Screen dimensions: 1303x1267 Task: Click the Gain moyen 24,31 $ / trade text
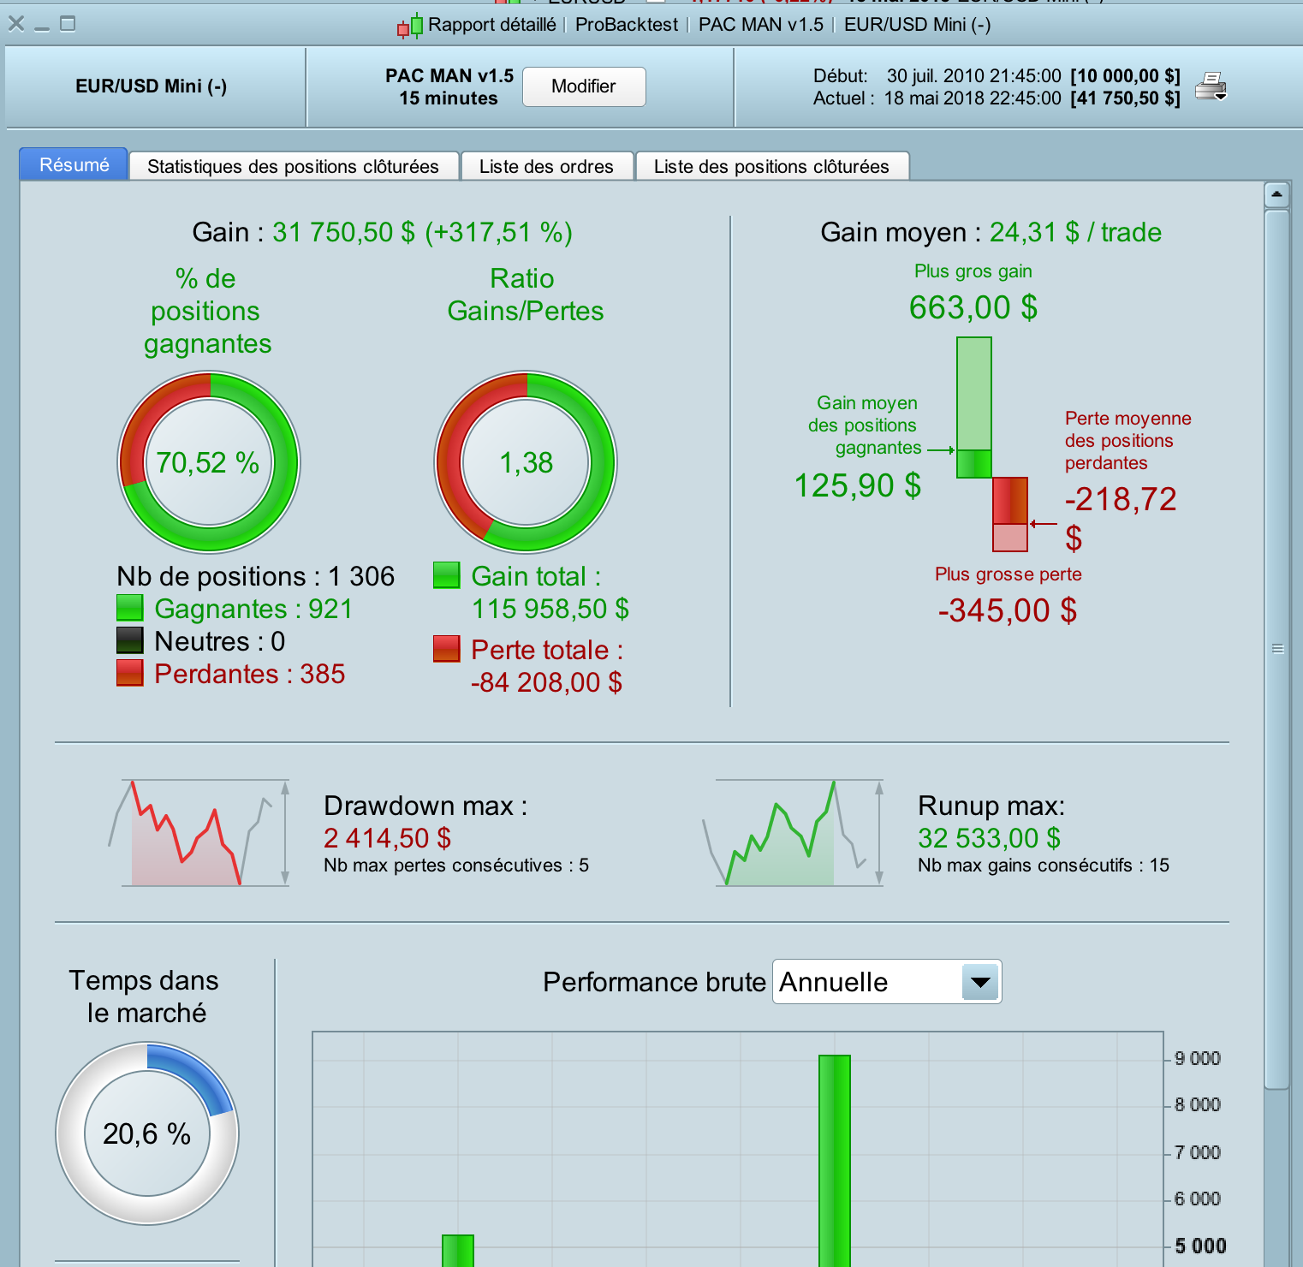click(991, 232)
